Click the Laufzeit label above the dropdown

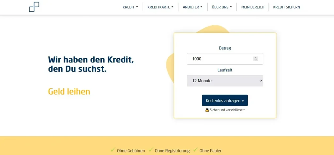pos(225,70)
